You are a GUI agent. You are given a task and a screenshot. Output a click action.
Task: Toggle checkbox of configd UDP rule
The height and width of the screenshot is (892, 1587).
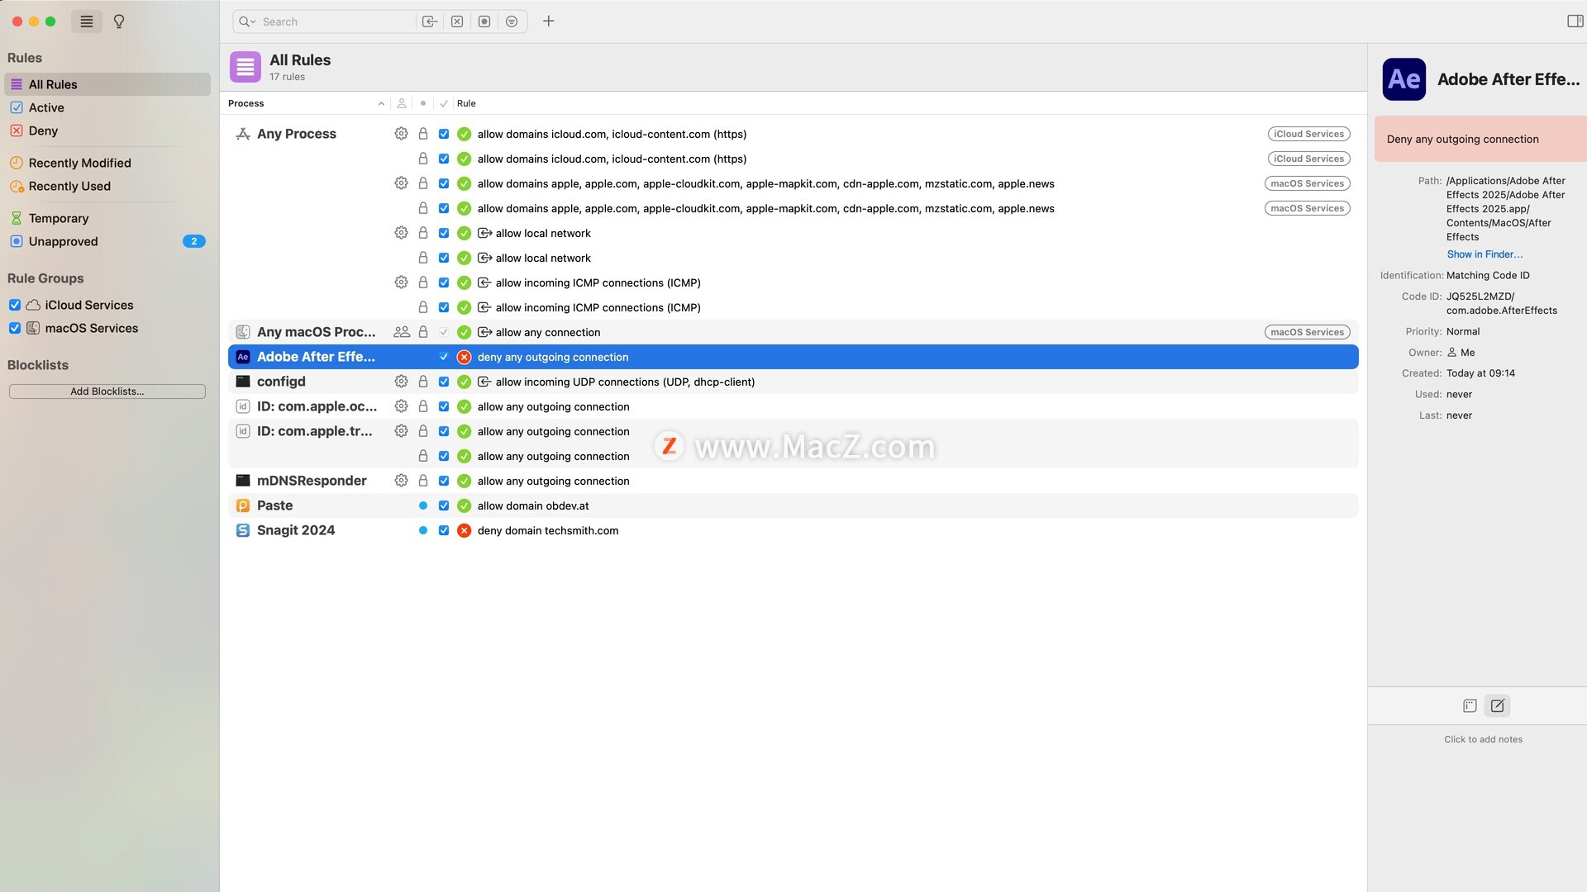coord(444,382)
